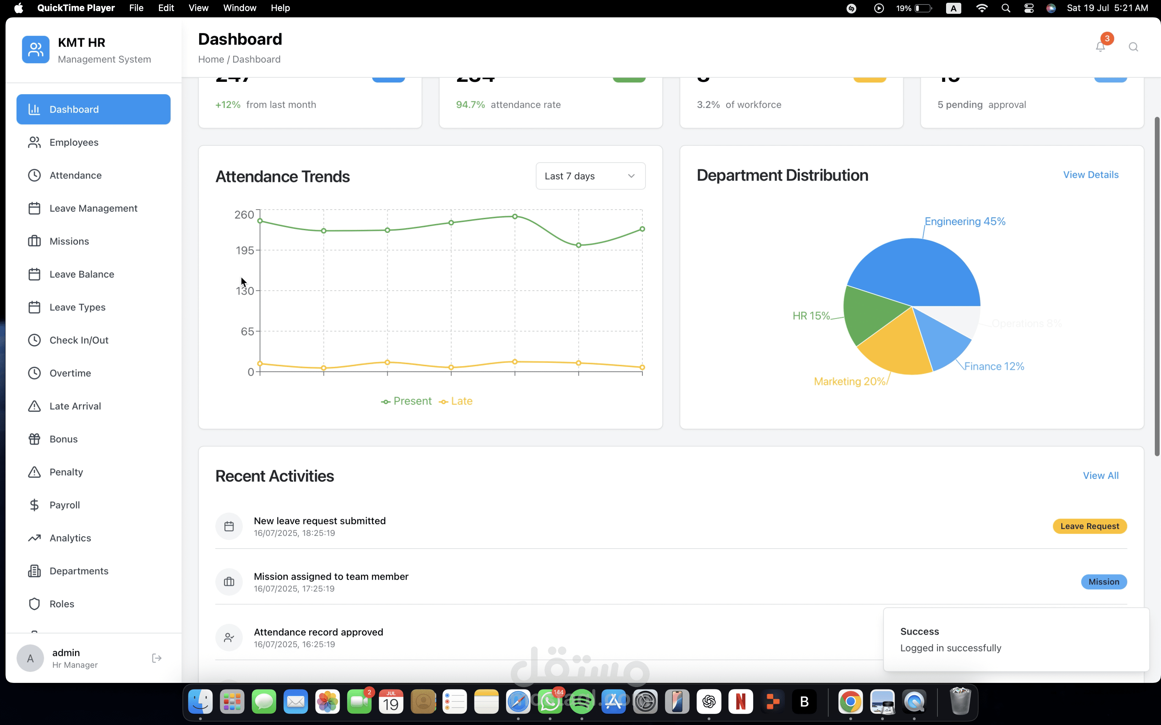Open notifications bell with 3 badge
This screenshot has height=725, width=1161.
click(x=1101, y=47)
